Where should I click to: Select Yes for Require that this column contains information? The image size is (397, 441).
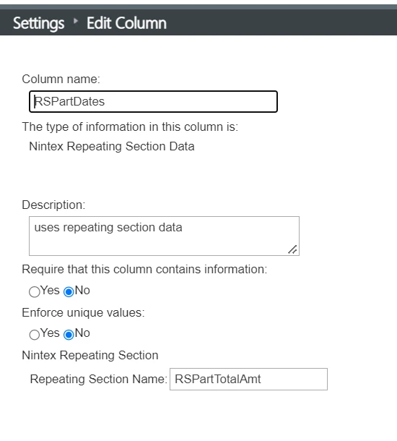point(35,291)
